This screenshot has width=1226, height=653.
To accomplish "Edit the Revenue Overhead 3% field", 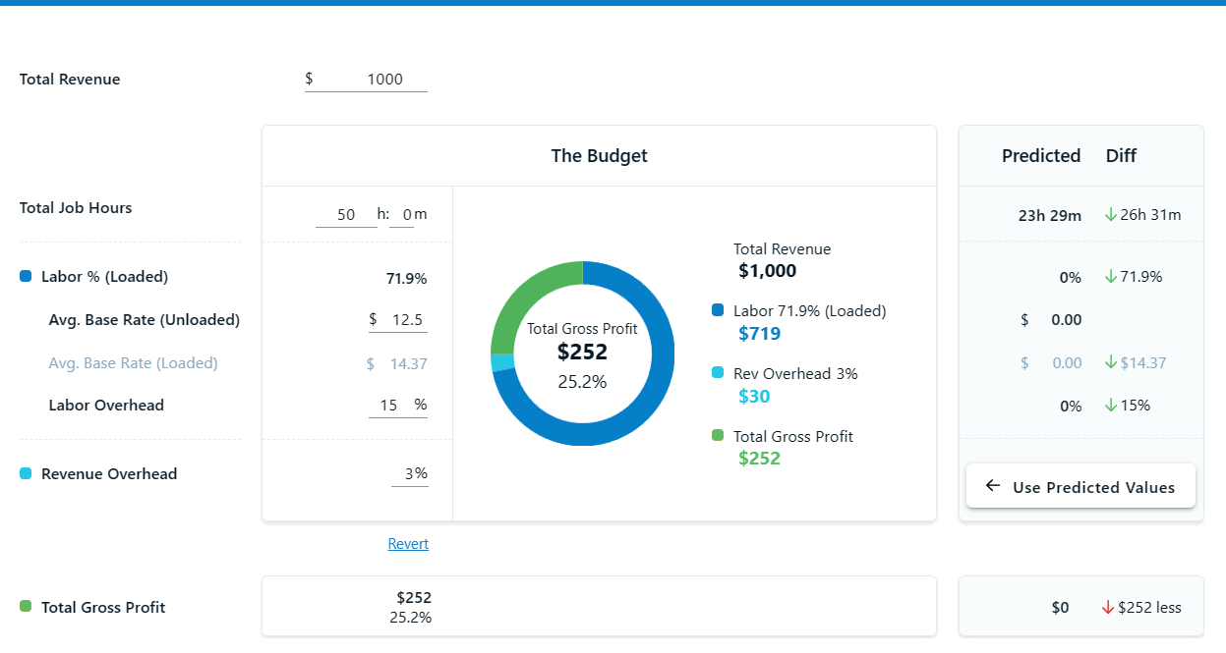I will [410, 473].
